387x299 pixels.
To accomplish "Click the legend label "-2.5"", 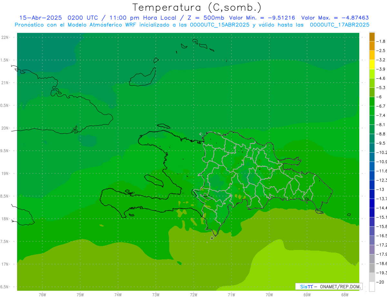I will tap(381, 51).
